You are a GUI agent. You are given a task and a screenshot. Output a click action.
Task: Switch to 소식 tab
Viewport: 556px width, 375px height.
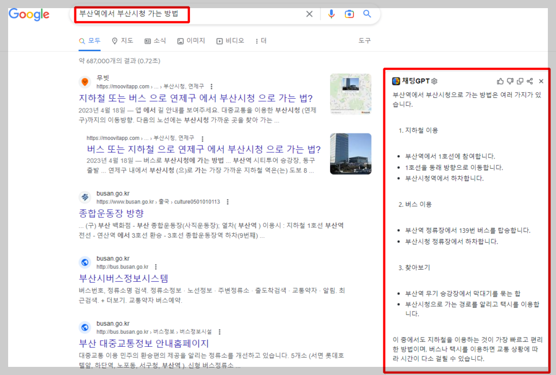[155, 41]
